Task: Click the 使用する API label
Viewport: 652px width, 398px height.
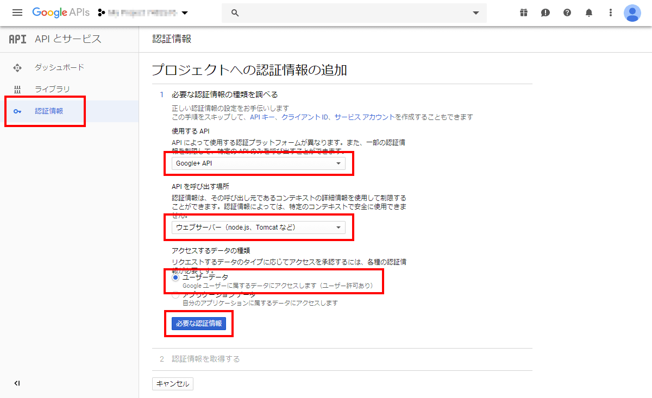Action: click(x=191, y=131)
